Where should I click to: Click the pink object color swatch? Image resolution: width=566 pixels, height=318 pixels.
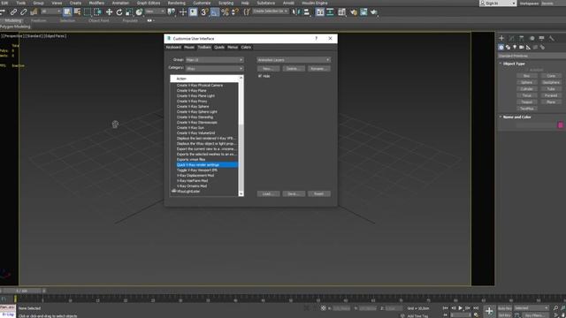click(x=561, y=125)
